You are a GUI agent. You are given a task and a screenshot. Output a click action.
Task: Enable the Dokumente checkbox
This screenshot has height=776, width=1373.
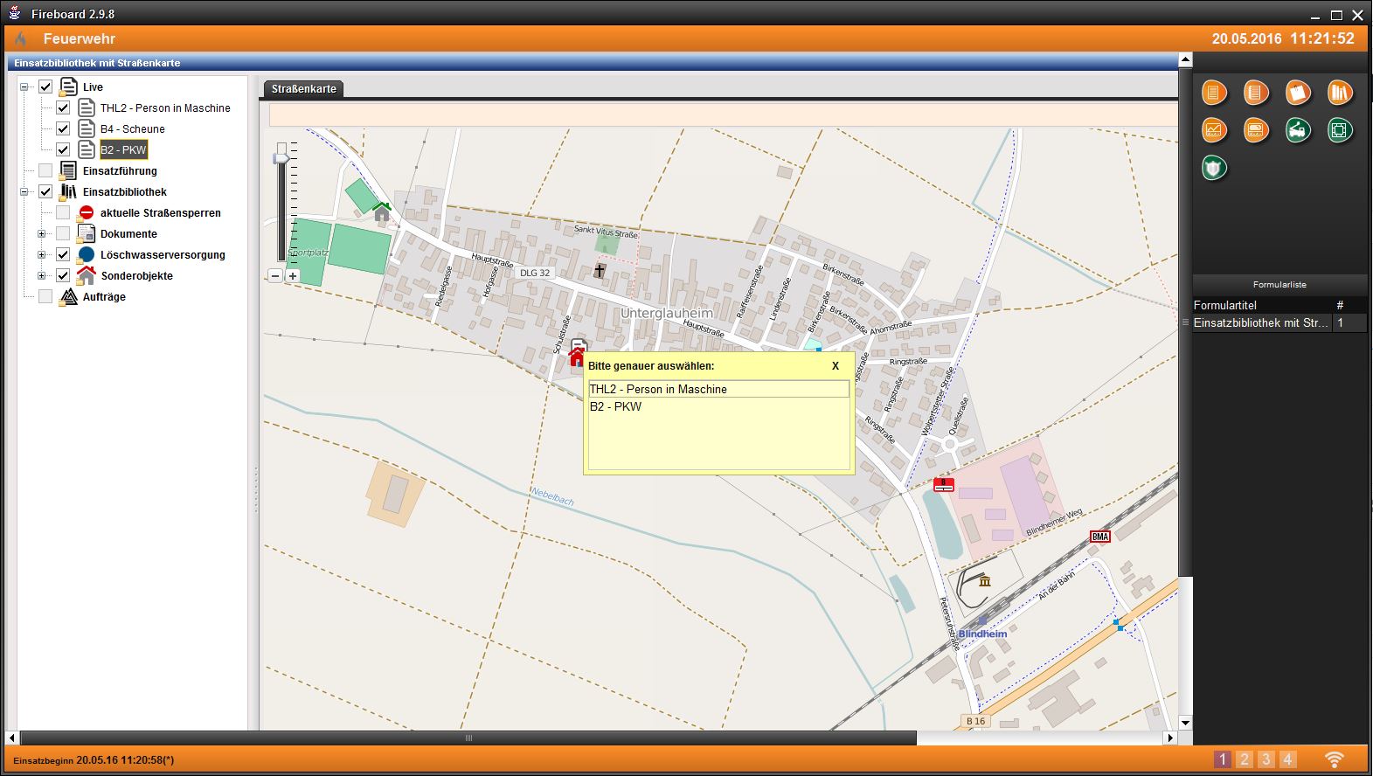63,233
